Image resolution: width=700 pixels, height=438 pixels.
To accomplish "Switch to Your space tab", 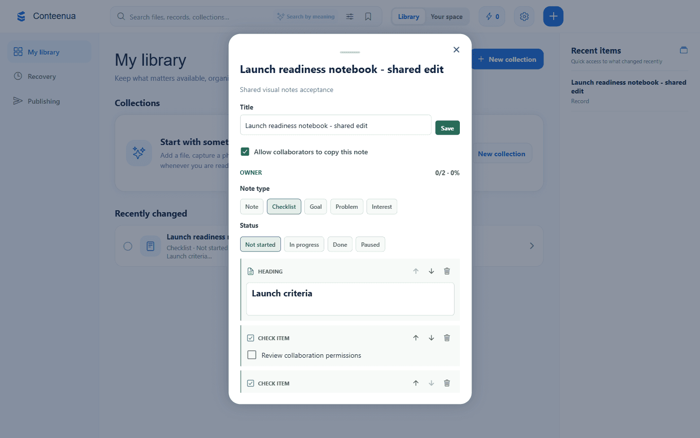I will click(x=446, y=17).
